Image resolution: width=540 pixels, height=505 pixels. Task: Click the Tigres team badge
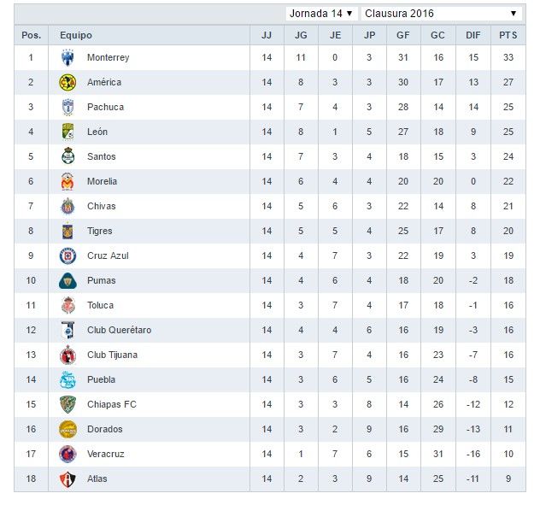[67, 232]
